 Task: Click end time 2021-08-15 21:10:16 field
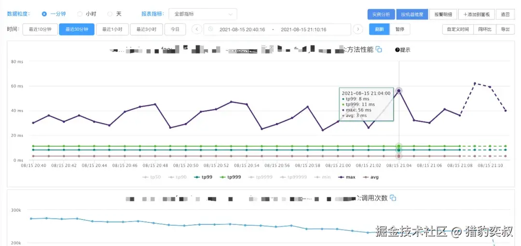(303, 29)
